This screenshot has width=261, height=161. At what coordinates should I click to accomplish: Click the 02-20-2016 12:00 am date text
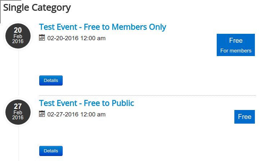76,38
